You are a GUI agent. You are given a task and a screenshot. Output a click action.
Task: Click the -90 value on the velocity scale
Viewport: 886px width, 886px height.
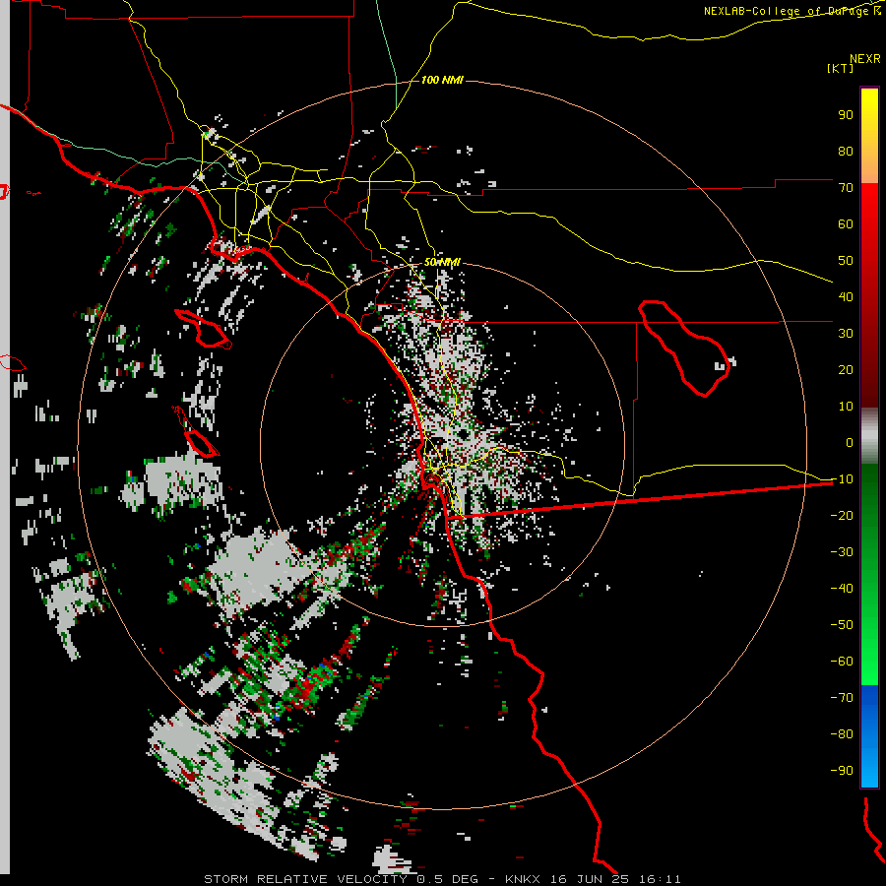point(842,770)
